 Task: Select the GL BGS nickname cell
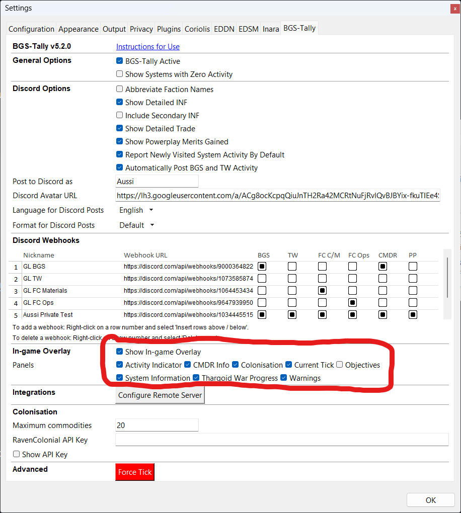(x=71, y=267)
